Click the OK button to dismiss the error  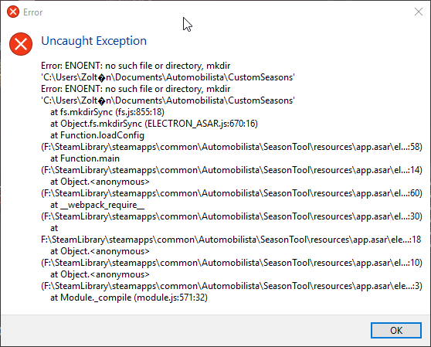(x=395, y=330)
